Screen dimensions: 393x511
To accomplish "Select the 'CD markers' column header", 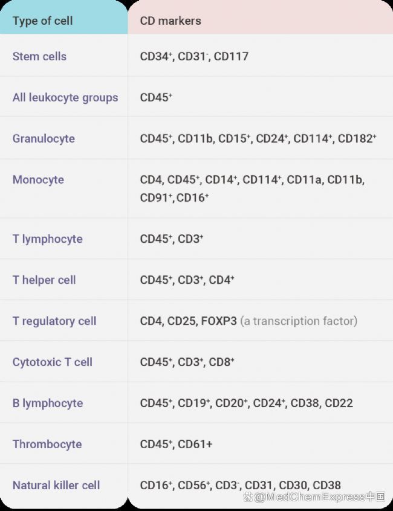I will pyautogui.click(x=171, y=21).
